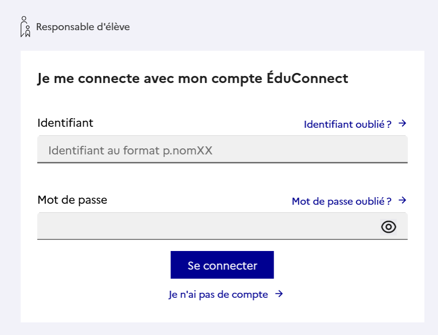Click blank white space left of Se connecter
This screenshot has width=438, height=335.
point(103,265)
